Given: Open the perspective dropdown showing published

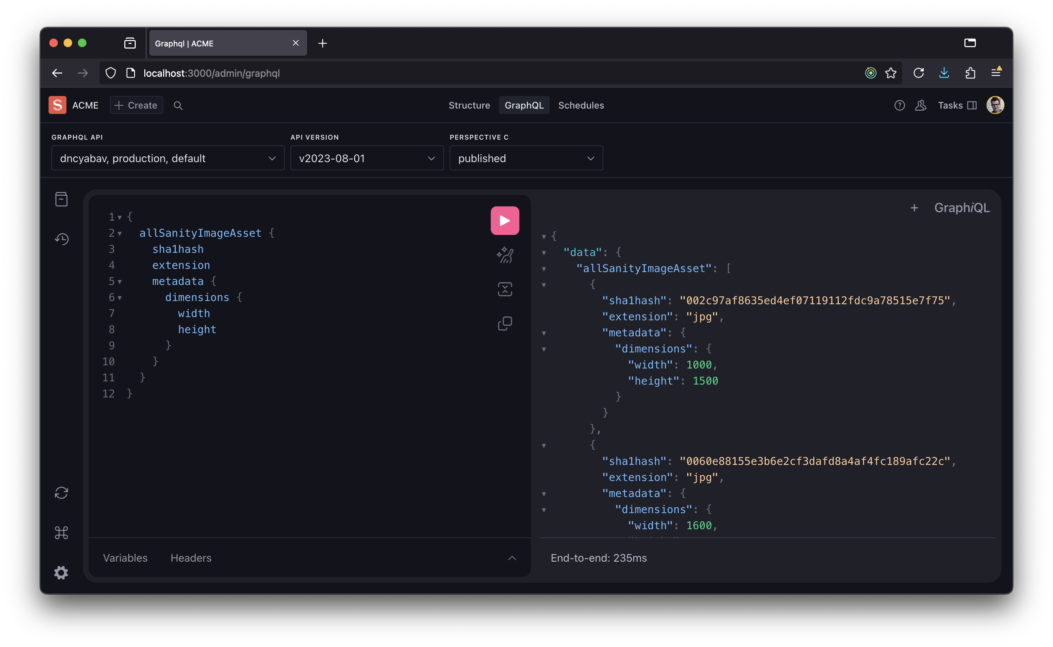Looking at the screenshot, I should click(526, 158).
